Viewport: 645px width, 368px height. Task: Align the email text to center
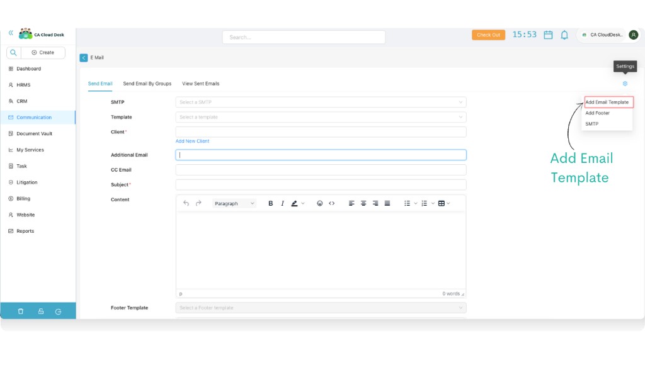[x=363, y=203]
